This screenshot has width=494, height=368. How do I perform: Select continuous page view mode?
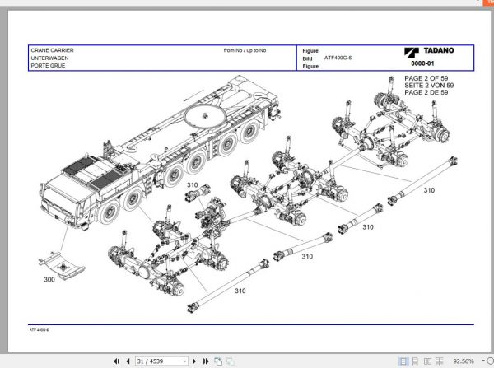(x=415, y=361)
